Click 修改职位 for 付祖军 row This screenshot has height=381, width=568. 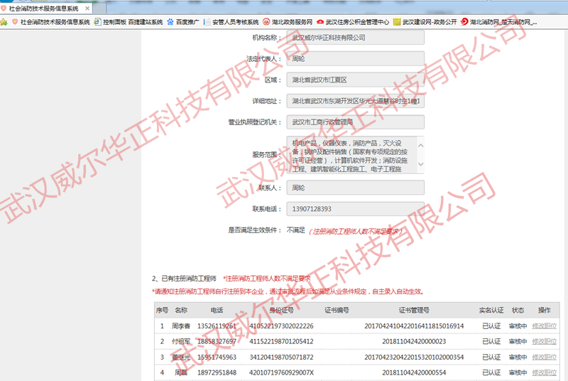tap(544, 341)
